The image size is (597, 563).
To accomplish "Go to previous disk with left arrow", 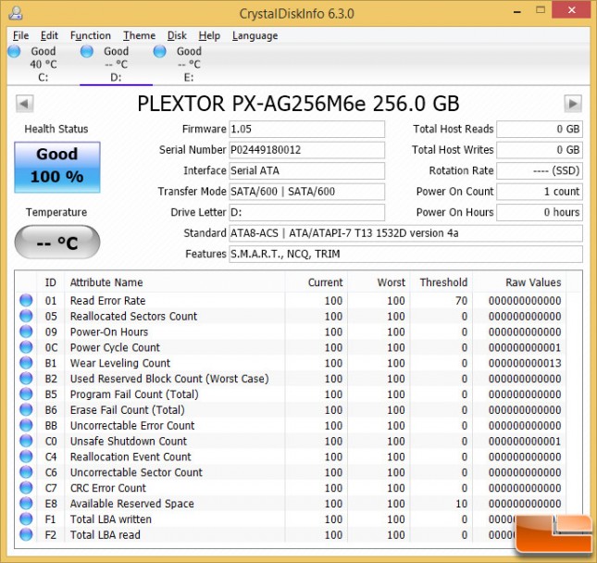I will point(25,104).
